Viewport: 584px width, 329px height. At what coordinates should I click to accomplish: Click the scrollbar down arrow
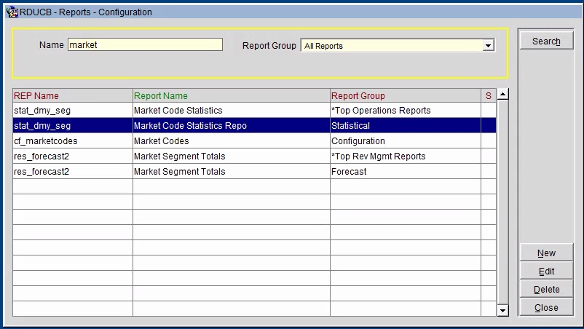502,310
